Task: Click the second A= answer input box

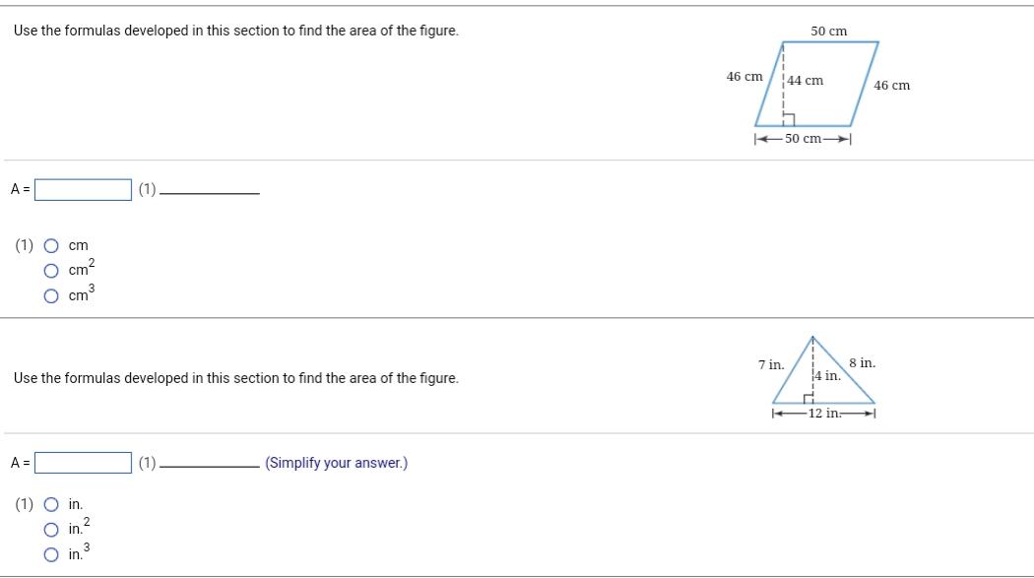Action: click(83, 460)
